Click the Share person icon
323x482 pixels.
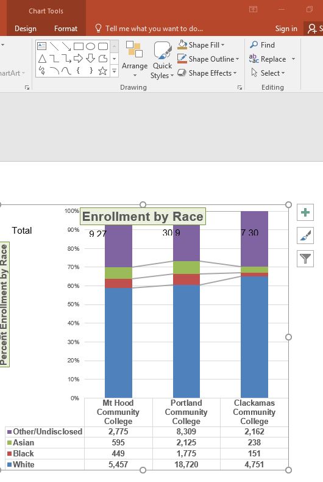(x=312, y=29)
